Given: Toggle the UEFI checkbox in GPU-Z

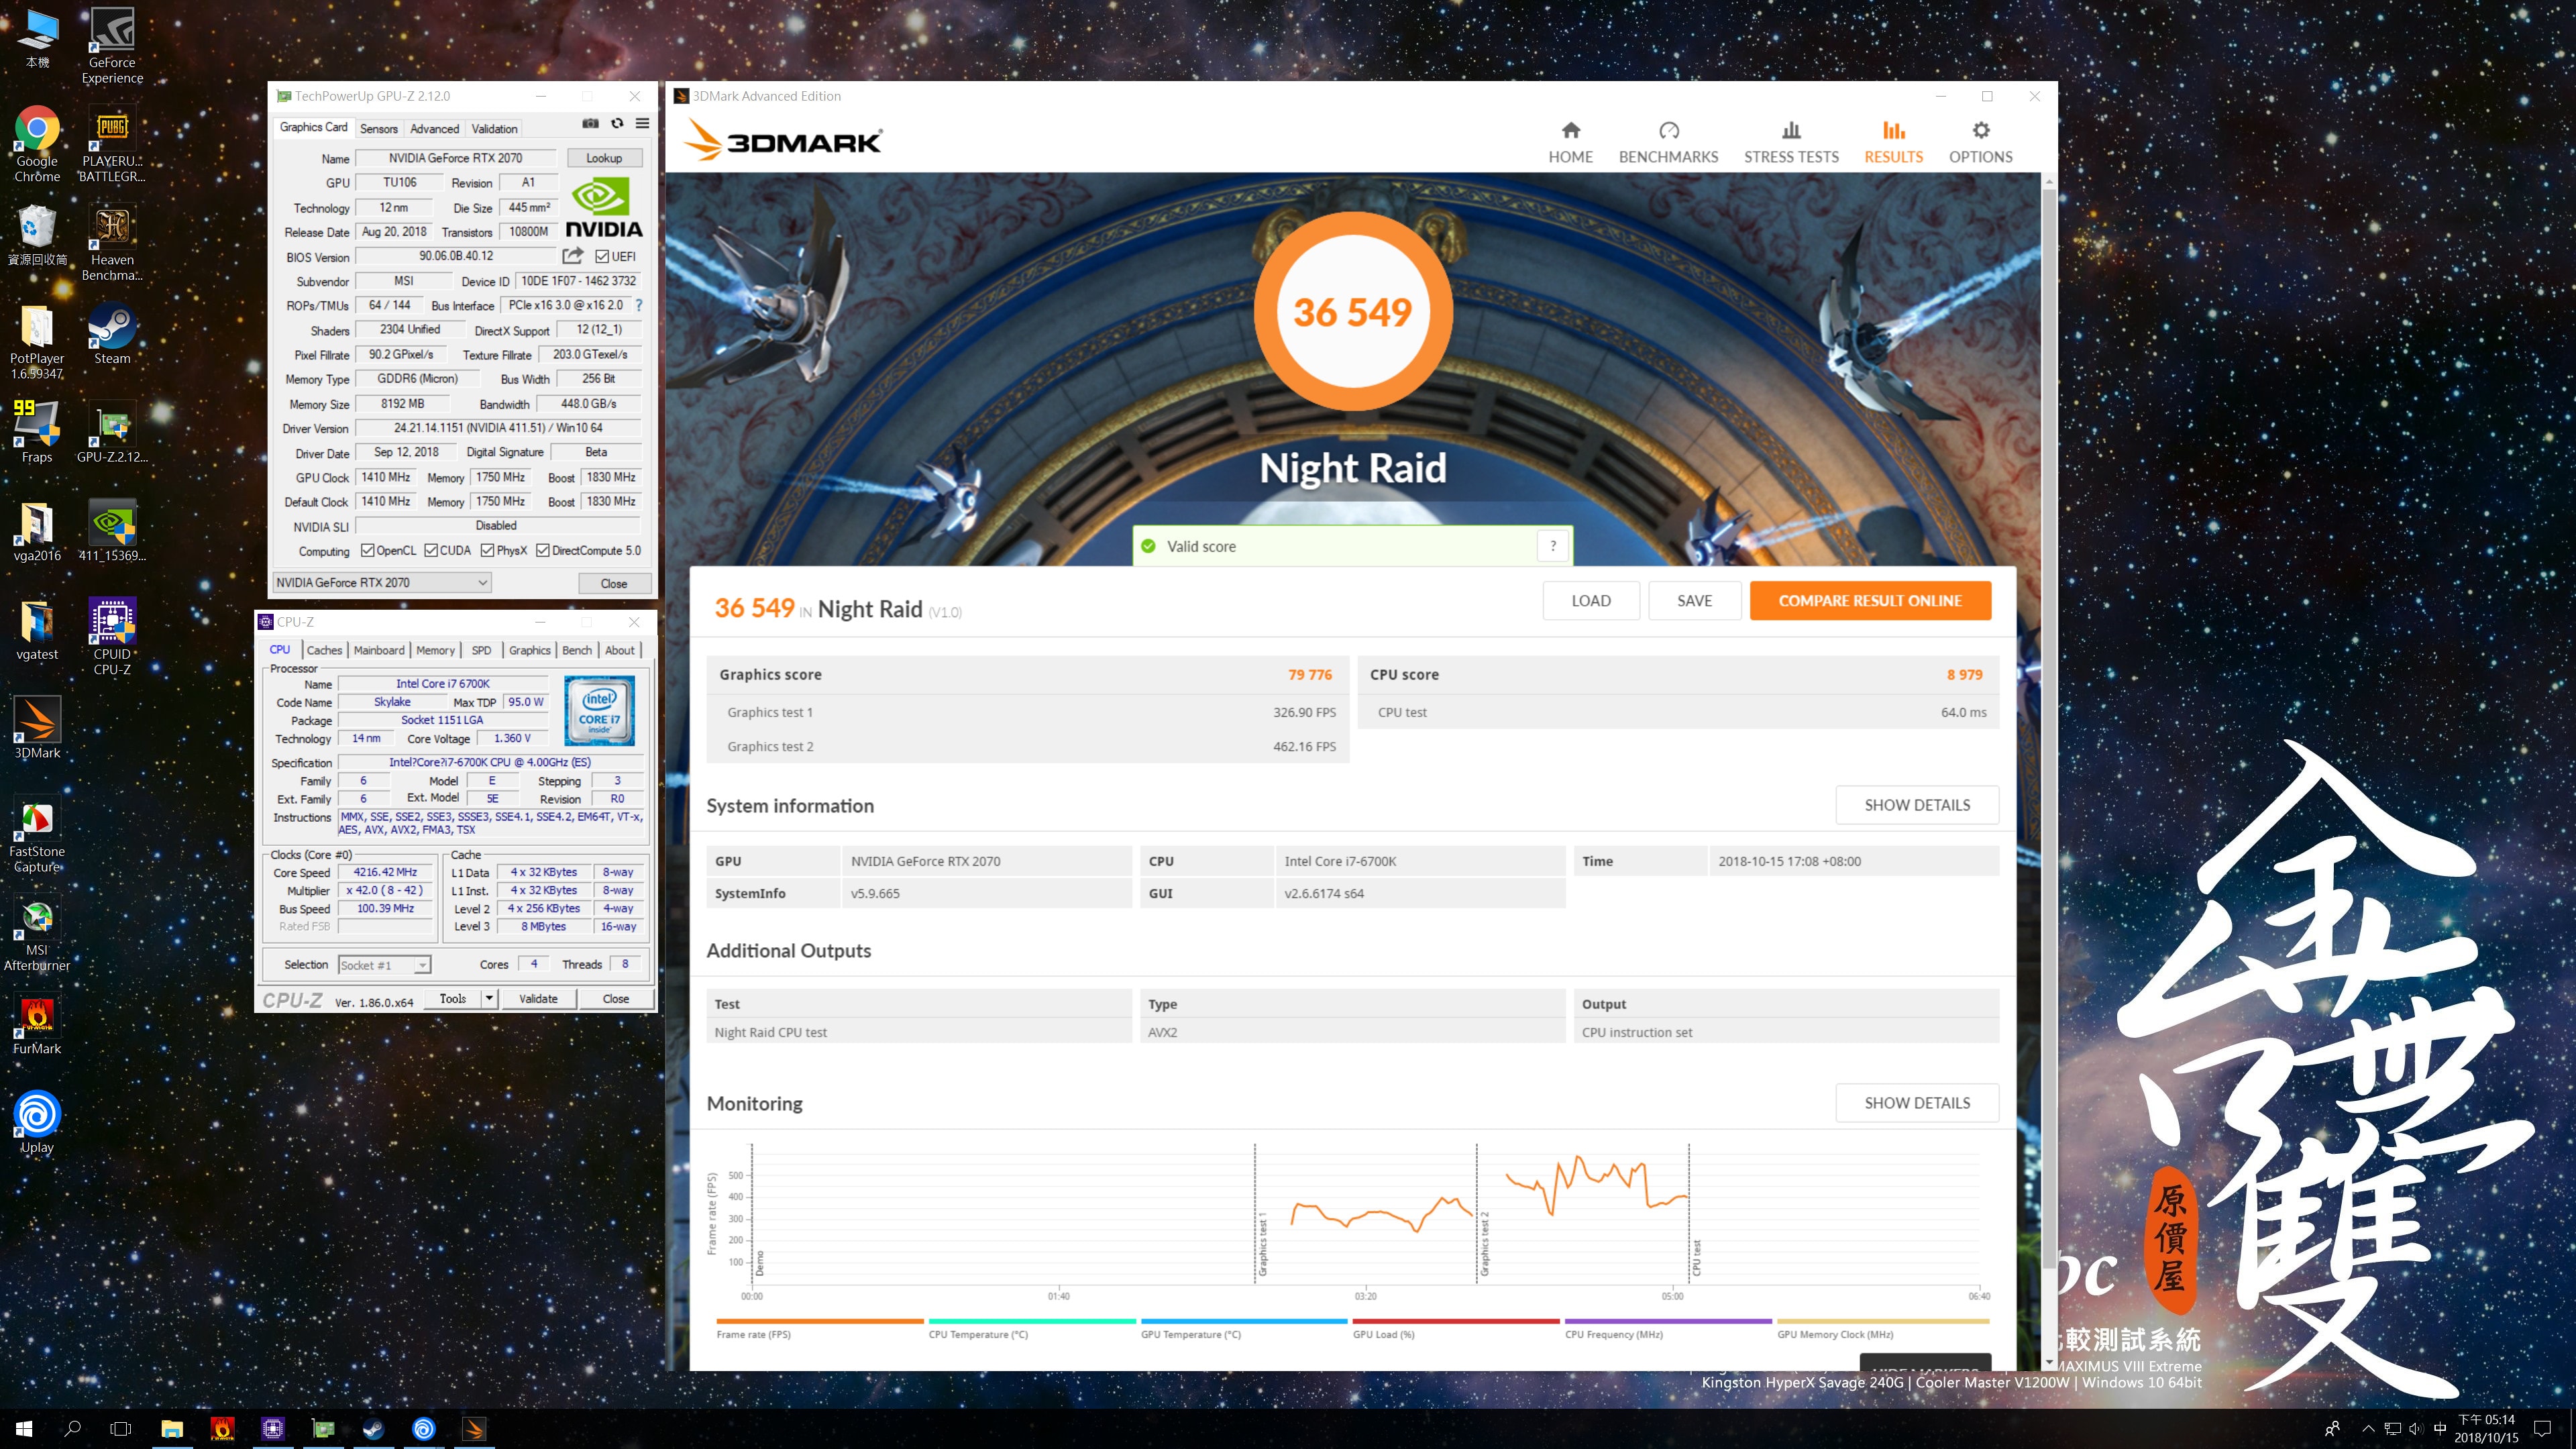Looking at the screenshot, I should pos(602,257).
